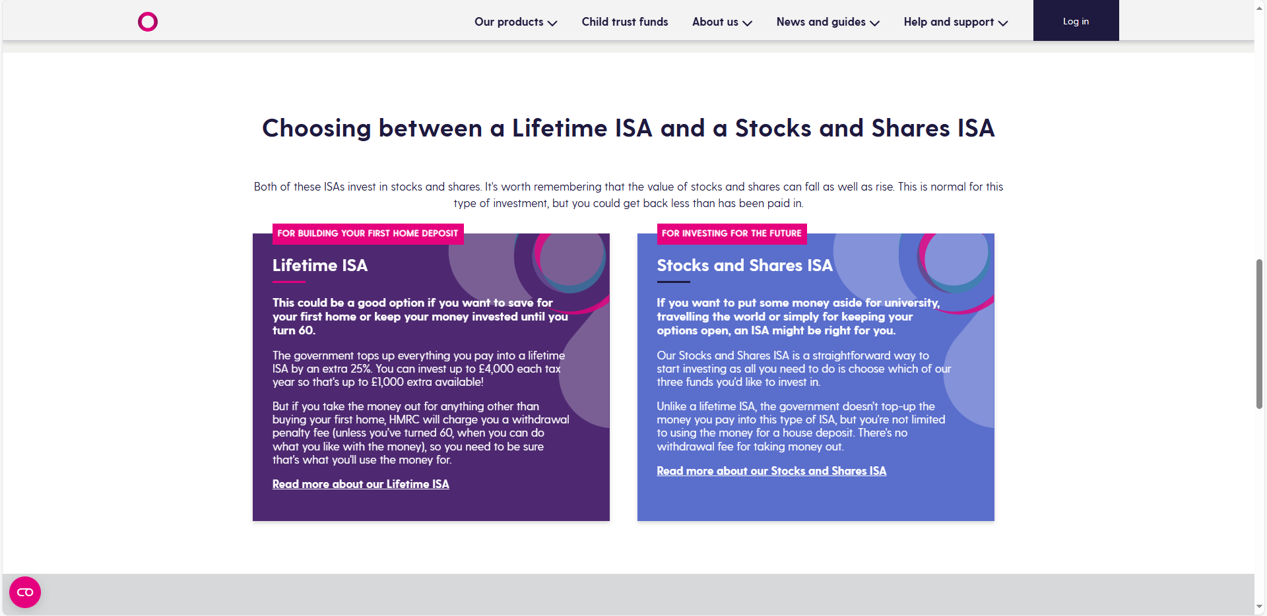Click circular graphic in Stocks and Shares card

(955, 259)
